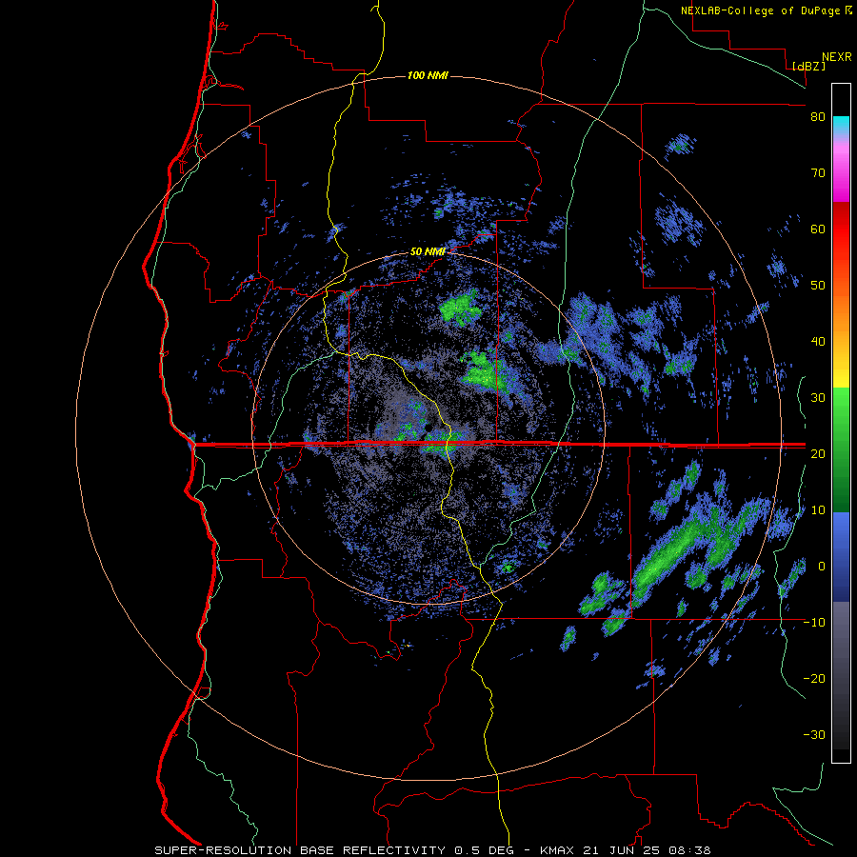
Task: Click the 30 value on dBZ scale
Action: (818, 398)
